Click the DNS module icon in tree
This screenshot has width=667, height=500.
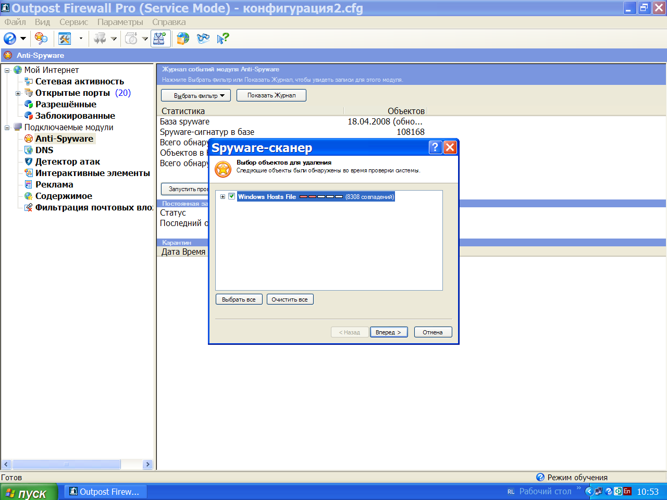tap(29, 150)
